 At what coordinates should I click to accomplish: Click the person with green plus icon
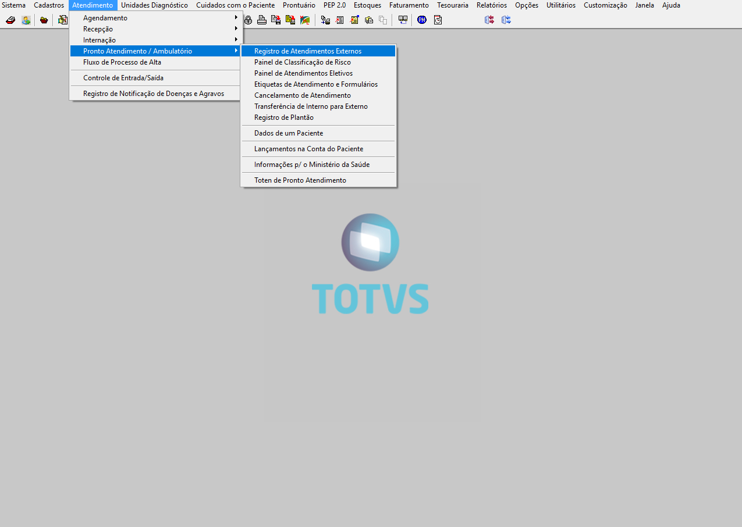26,20
